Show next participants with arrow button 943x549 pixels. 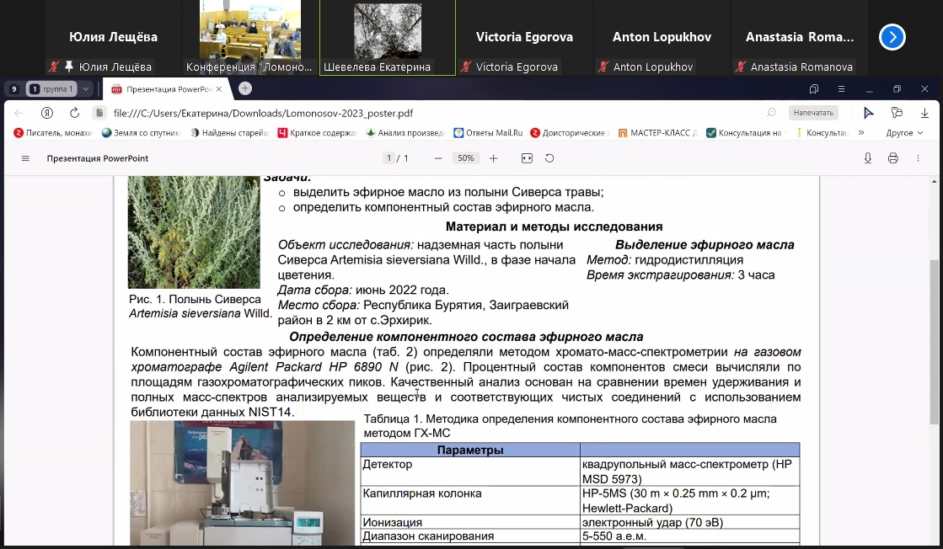click(892, 37)
